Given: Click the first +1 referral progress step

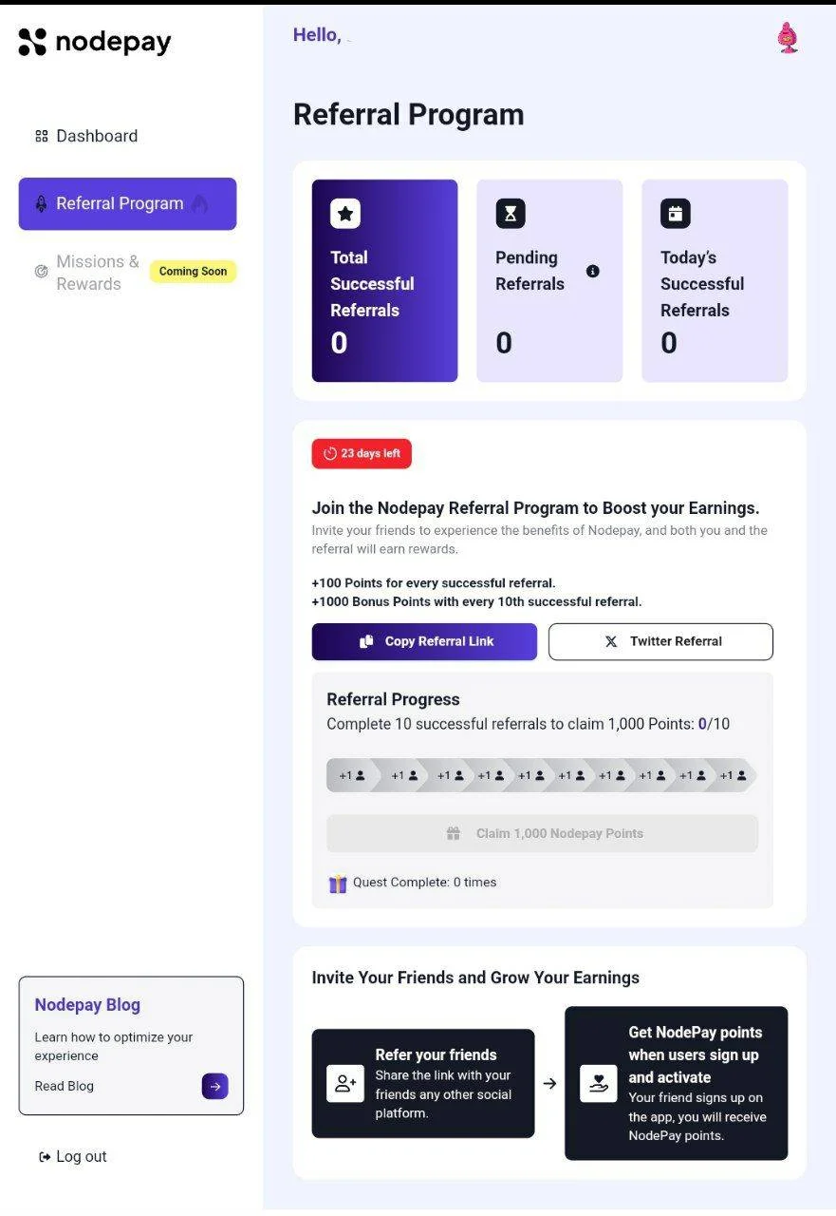Looking at the screenshot, I should click(x=353, y=775).
